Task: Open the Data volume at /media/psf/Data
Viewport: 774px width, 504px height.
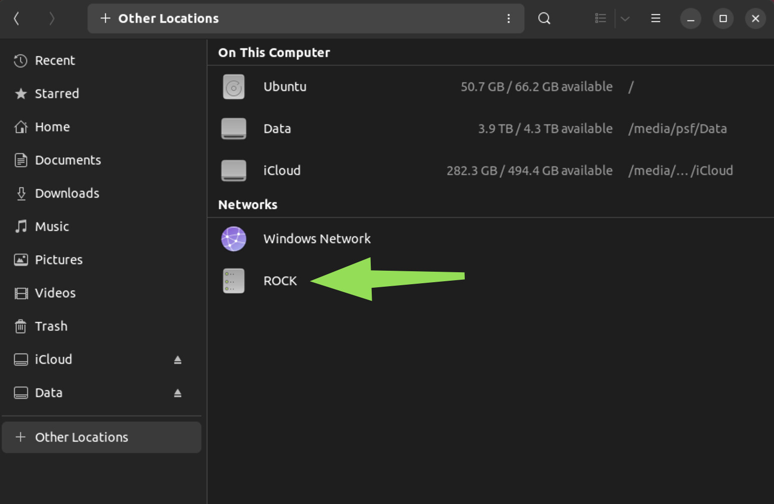Action: (277, 129)
